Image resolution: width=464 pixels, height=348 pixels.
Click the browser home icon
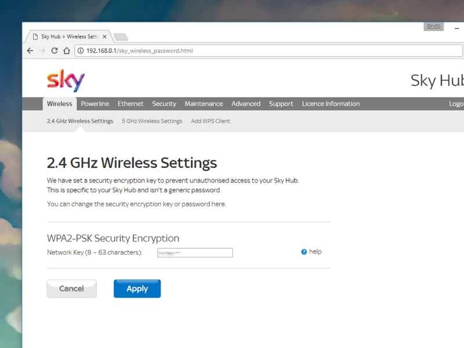(x=66, y=50)
